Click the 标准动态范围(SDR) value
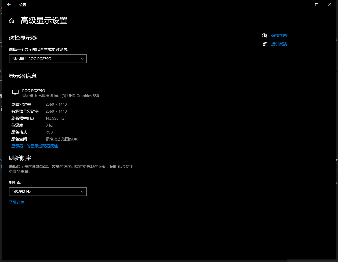This screenshot has width=338, height=262. tap(62, 139)
